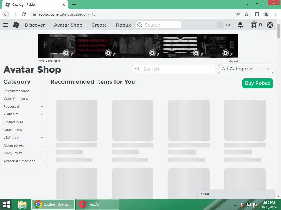Select View All Items
This screenshot has height=210, width=281.
tap(16, 98)
